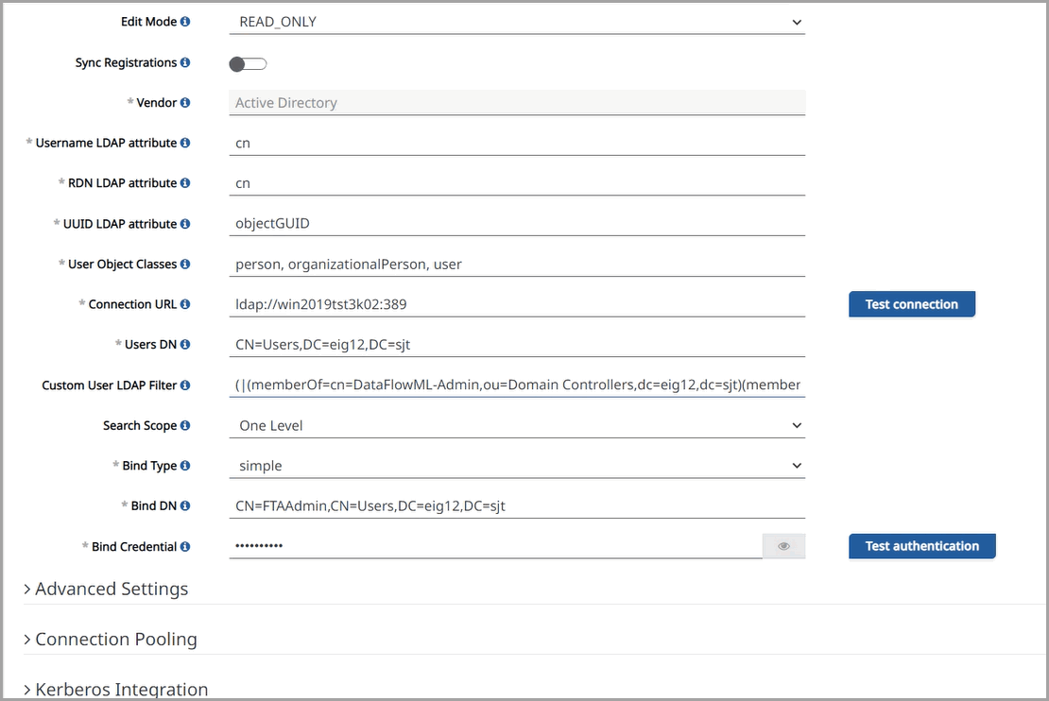Open the Search Scope dropdown
Screen dimensions: 1049x701
tap(516, 426)
